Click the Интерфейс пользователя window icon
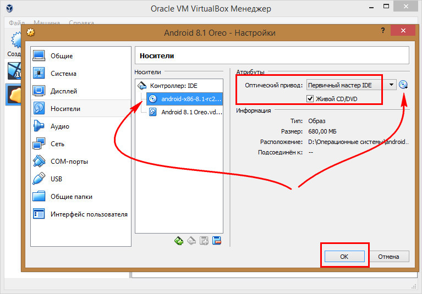 click(x=39, y=214)
